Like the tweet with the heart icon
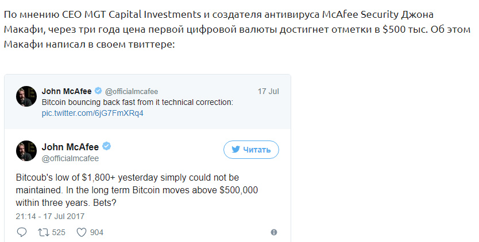The width and height of the screenshot is (479, 242). pos(81,233)
